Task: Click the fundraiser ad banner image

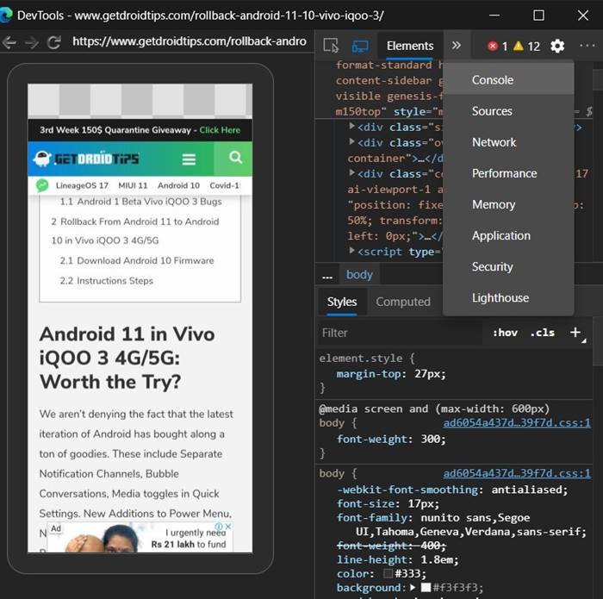Action: click(140, 538)
